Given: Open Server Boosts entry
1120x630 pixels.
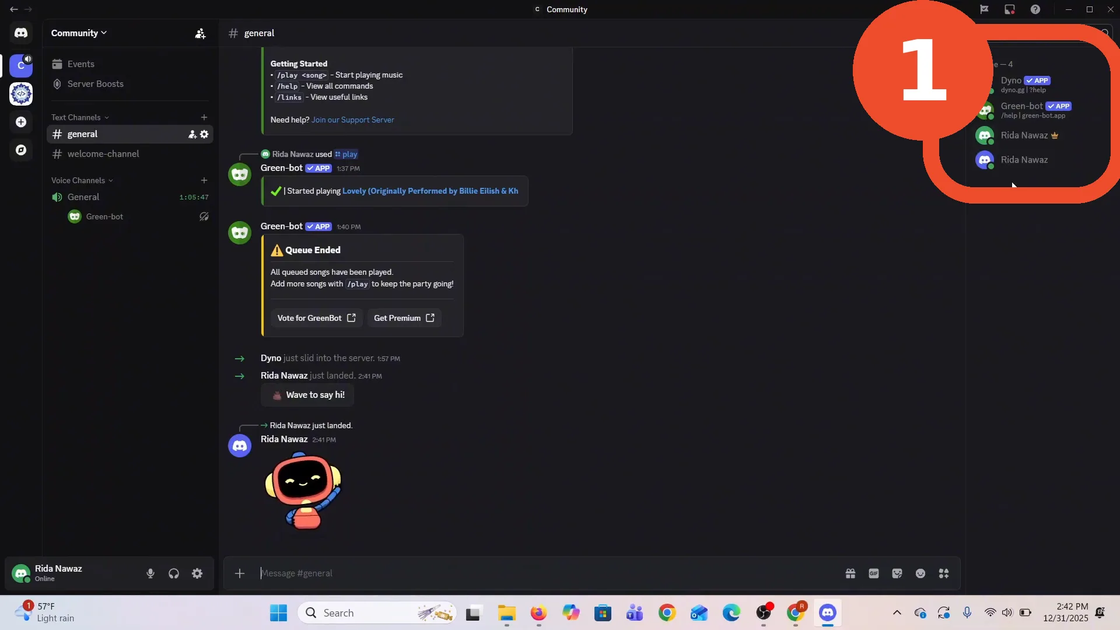Looking at the screenshot, I should coord(129,84).
